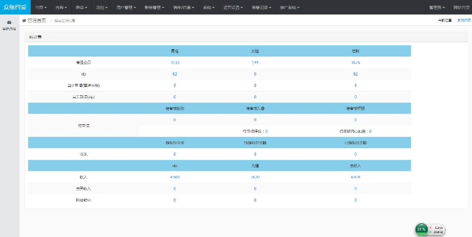Select the 管理首页 breadcrumb title

(x=37, y=21)
